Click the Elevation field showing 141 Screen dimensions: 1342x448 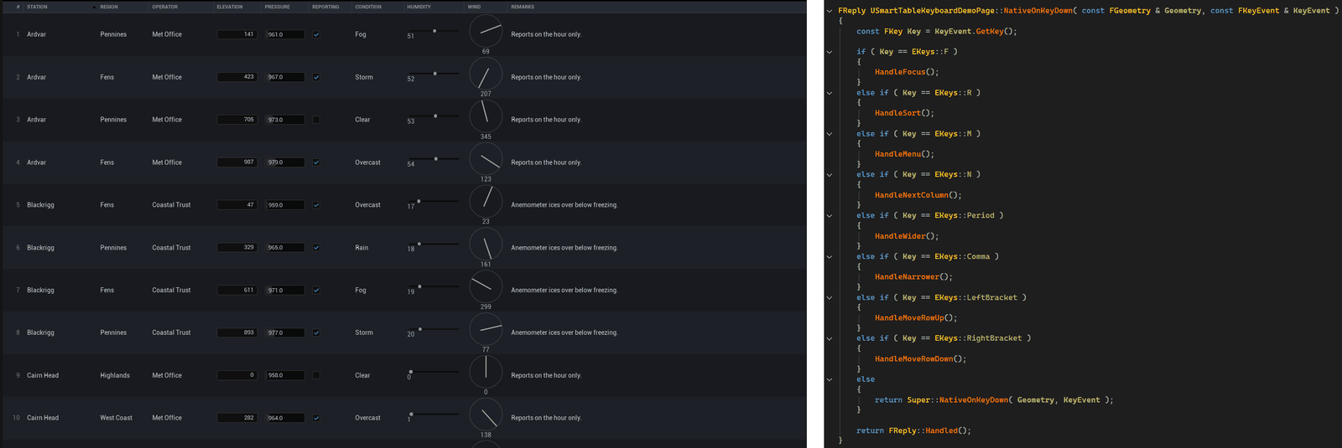tap(237, 34)
